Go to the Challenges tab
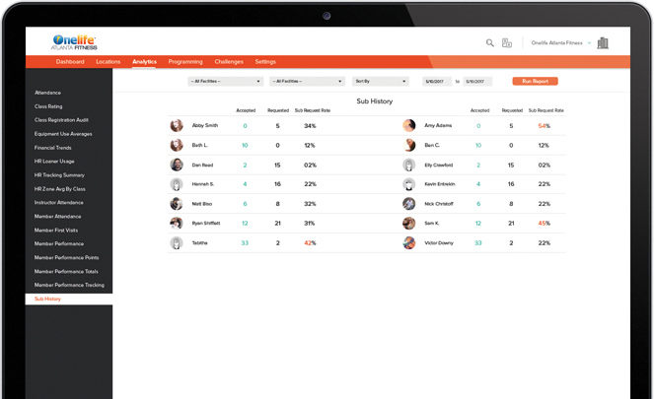The image size is (654, 399). coord(229,62)
